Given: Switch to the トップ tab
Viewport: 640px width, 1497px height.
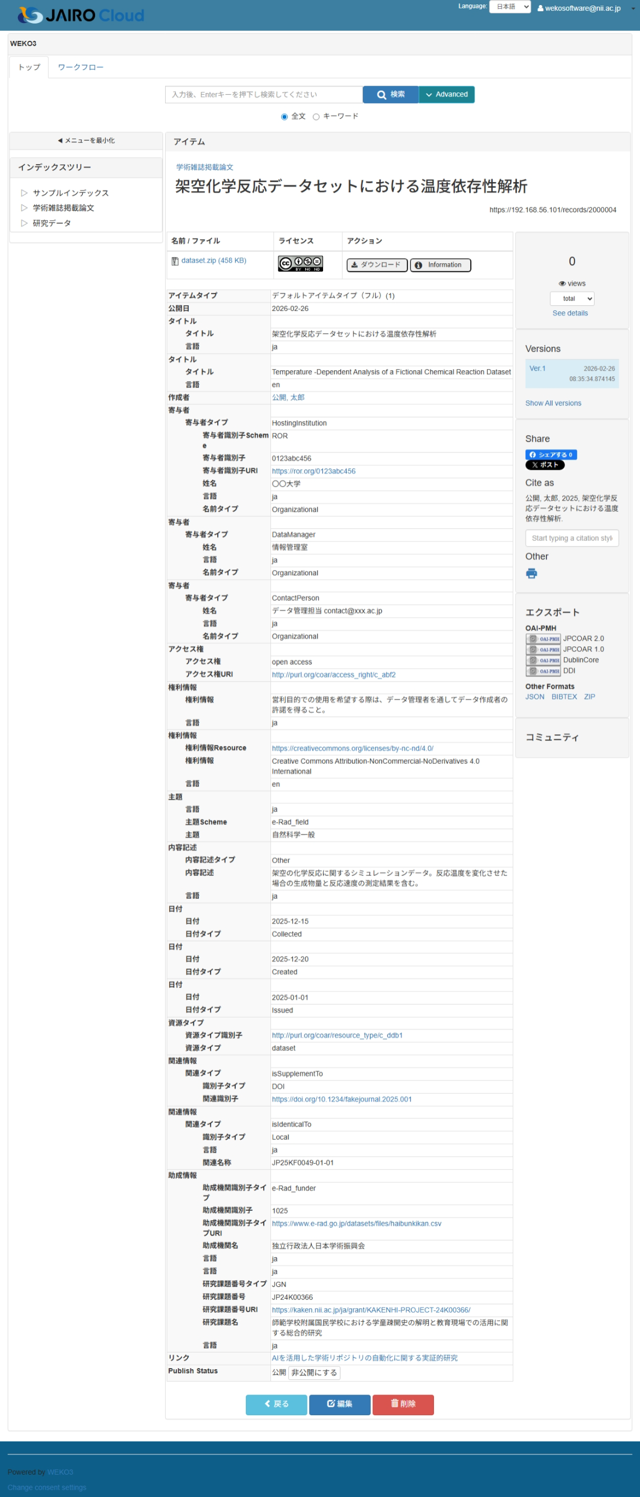Looking at the screenshot, I should pos(29,67).
